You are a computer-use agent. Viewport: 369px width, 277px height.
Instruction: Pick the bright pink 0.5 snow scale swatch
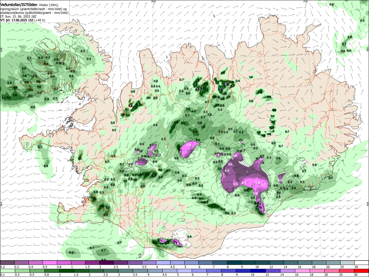click(50, 263)
